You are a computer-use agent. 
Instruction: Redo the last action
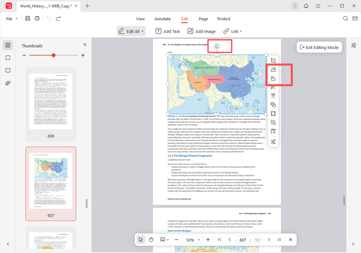58,19
